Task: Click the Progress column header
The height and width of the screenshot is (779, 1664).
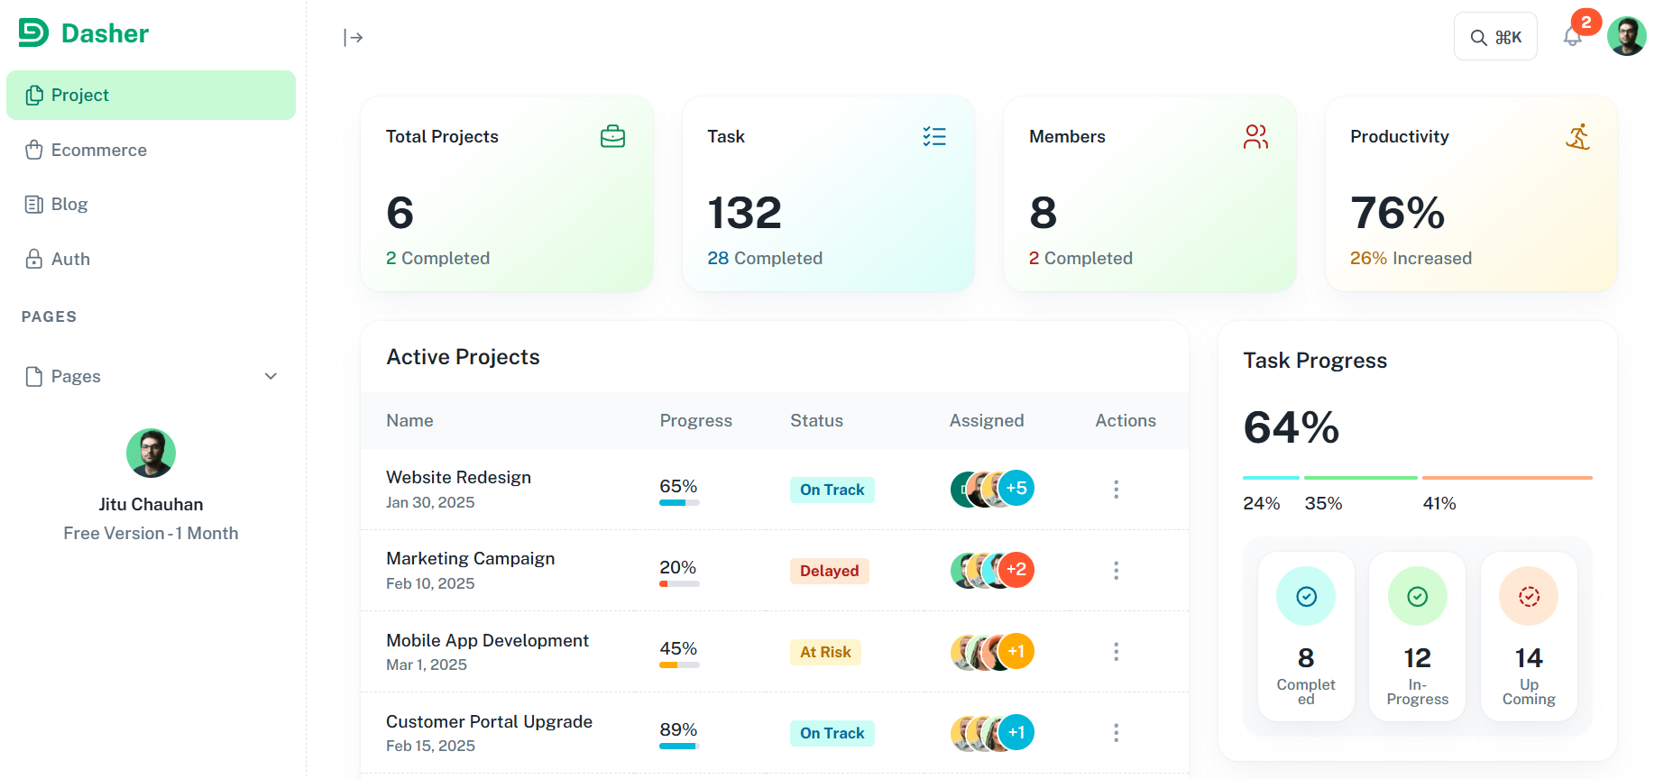Action: coord(695,420)
